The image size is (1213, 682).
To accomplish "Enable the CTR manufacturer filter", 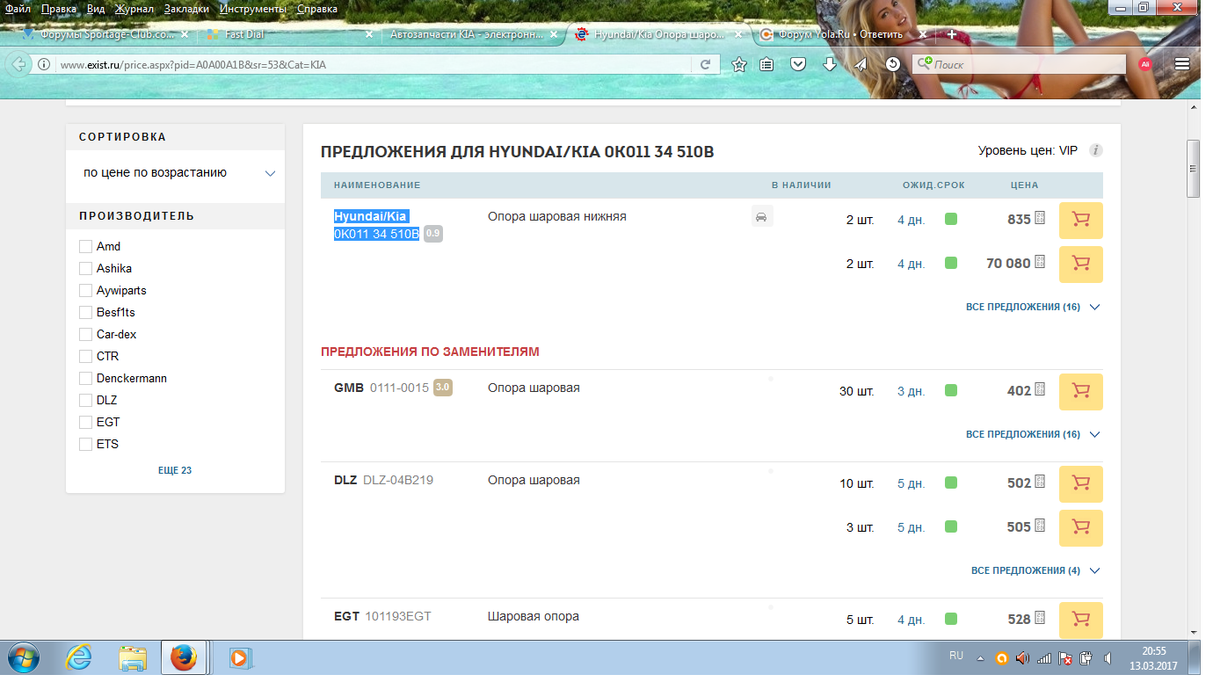I will [x=85, y=357].
